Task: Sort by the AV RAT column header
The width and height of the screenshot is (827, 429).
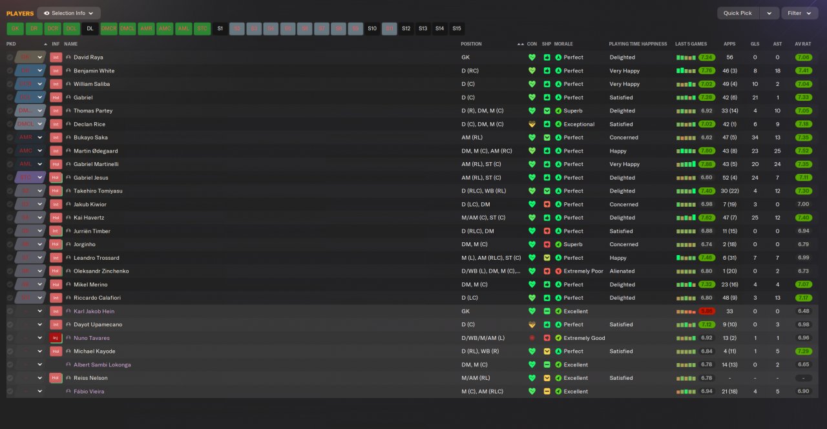Action: [x=802, y=44]
